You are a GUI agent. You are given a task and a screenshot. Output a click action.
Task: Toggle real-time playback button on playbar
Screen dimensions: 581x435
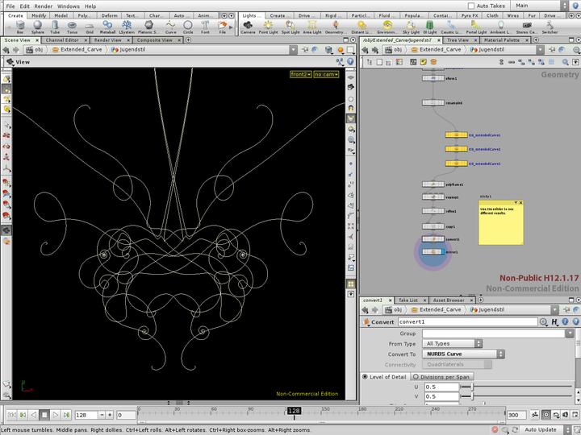(545, 415)
